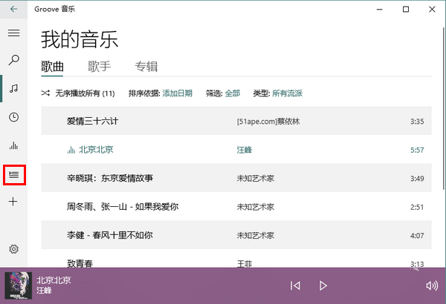
Task: Click the shuffle icon beside 无序播放所有
Action: point(45,93)
